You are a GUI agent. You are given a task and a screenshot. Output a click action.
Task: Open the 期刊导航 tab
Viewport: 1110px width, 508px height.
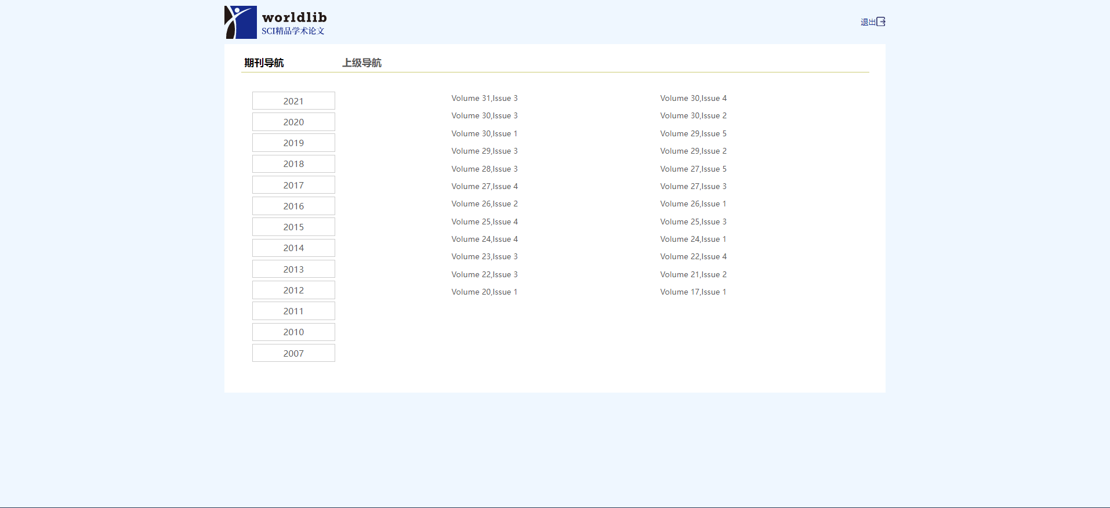pyautogui.click(x=264, y=63)
